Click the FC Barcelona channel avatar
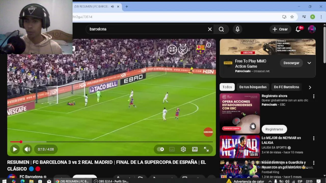 pyautogui.click(x=12, y=177)
